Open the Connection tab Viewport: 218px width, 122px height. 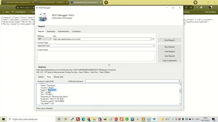click(x=76, y=32)
